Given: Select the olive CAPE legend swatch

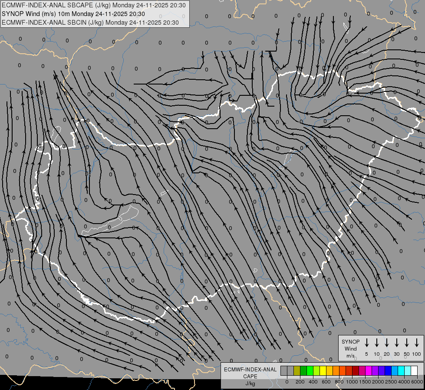Looking at the screenshot, I should [x=297, y=370].
